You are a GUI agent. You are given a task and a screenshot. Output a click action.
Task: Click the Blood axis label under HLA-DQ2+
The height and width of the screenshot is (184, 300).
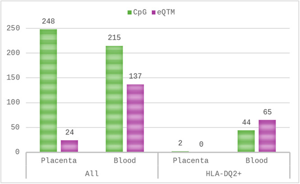coord(257,161)
